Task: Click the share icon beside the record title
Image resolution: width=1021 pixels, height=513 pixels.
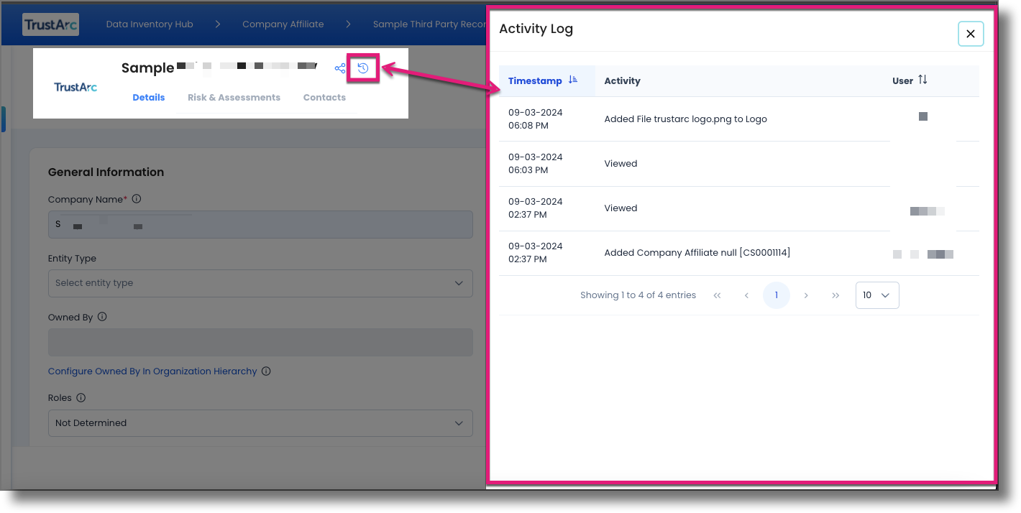Action: point(340,69)
